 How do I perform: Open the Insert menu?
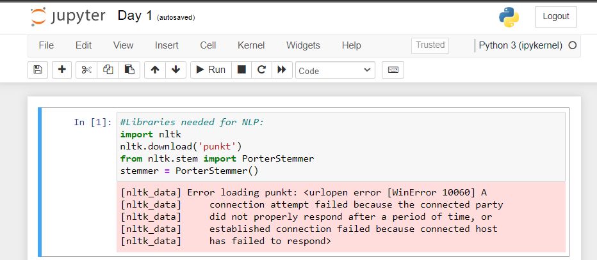pos(167,45)
